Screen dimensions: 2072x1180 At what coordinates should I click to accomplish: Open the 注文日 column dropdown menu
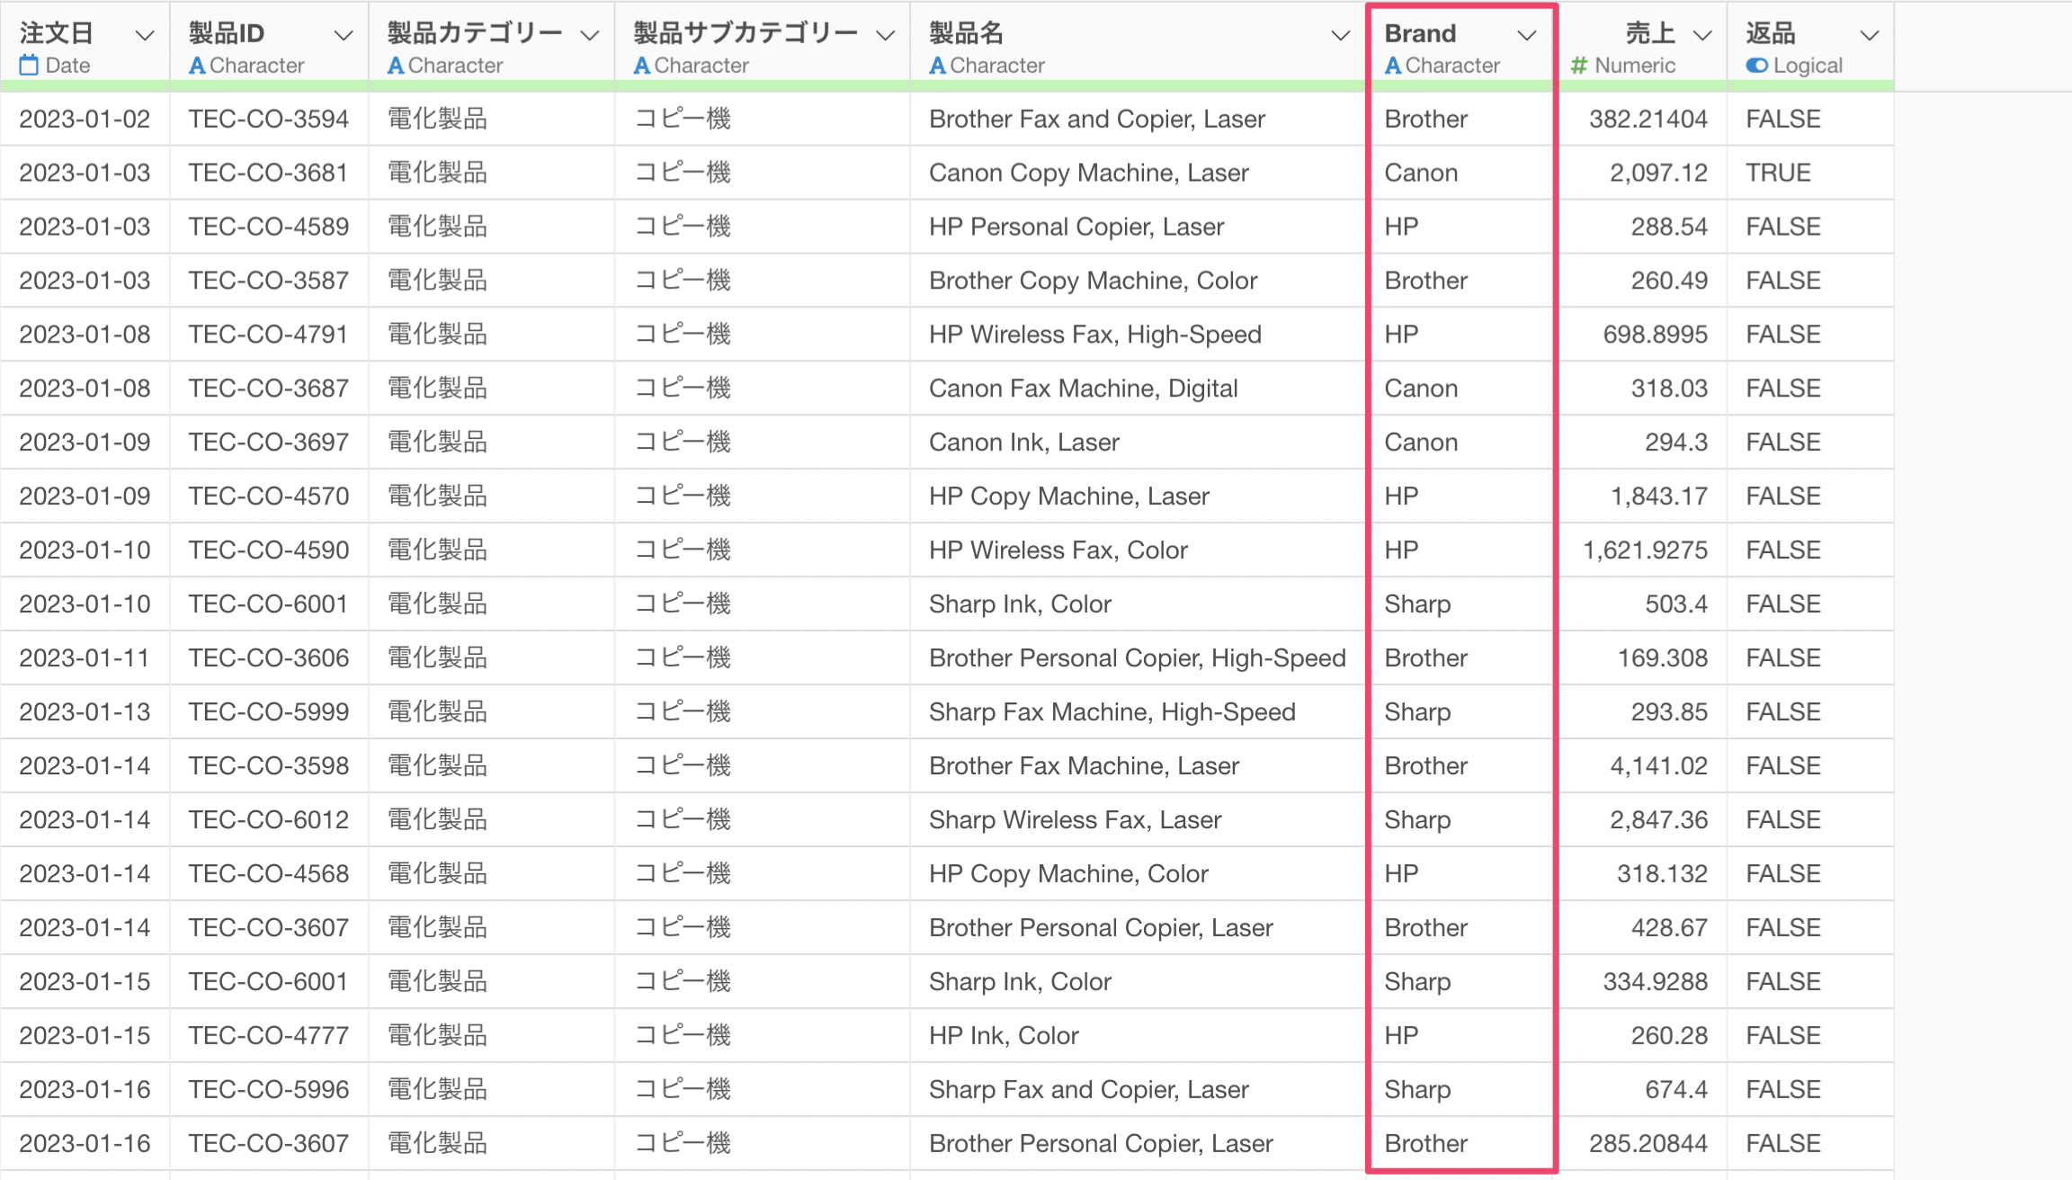pyautogui.click(x=144, y=35)
